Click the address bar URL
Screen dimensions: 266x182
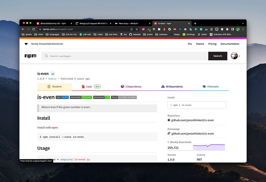58,29
